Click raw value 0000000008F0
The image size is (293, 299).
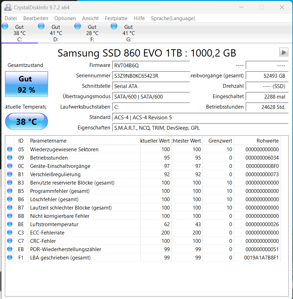[262, 166]
